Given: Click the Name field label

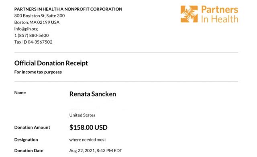Looking at the screenshot, I should 20,93.
